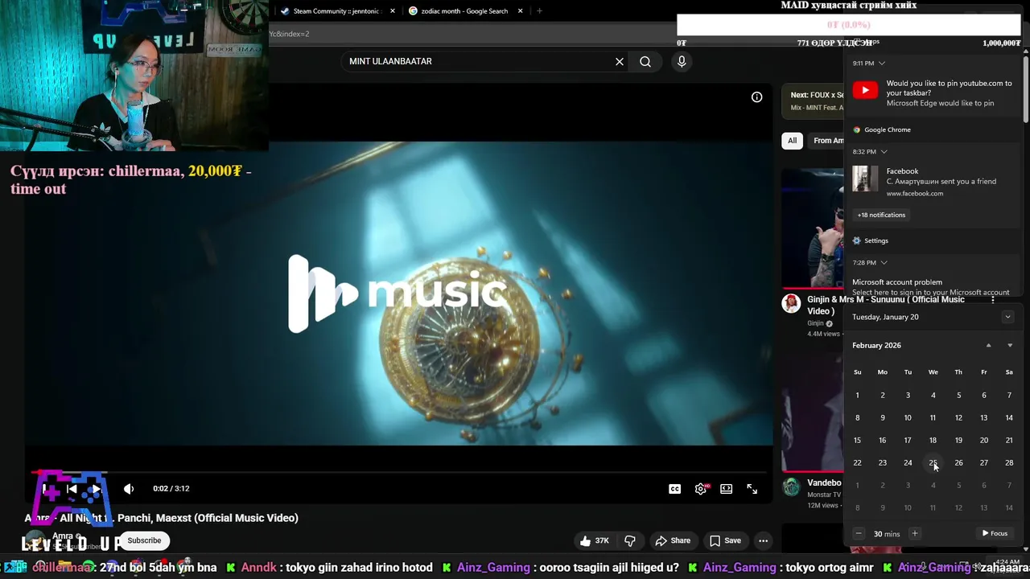Decrease focus time with minus button
1030x579 pixels.
(x=858, y=533)
